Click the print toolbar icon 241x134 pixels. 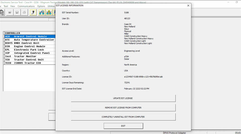coord(24,13)
